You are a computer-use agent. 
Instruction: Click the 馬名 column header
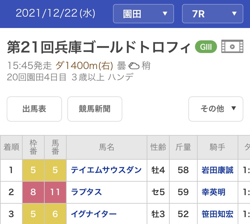tap(107, 147)
